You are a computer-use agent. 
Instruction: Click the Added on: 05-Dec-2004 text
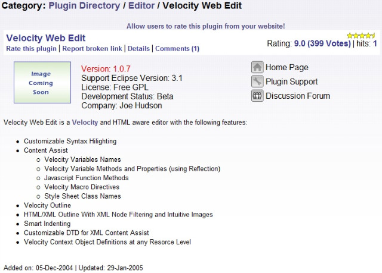[x=38, y=268]
